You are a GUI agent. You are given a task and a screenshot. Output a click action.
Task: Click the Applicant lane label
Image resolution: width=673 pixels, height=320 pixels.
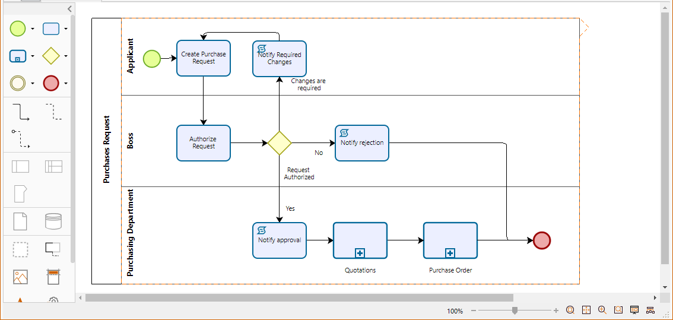[x=131, y=56]
